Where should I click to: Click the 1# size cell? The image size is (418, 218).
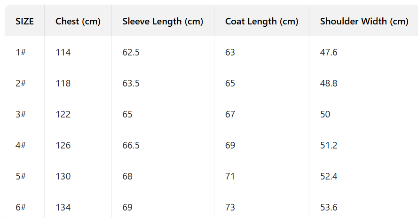[x=21, y=52]
